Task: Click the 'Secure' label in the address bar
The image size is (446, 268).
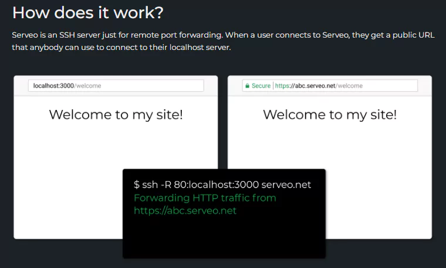Action: coord(261,86)
